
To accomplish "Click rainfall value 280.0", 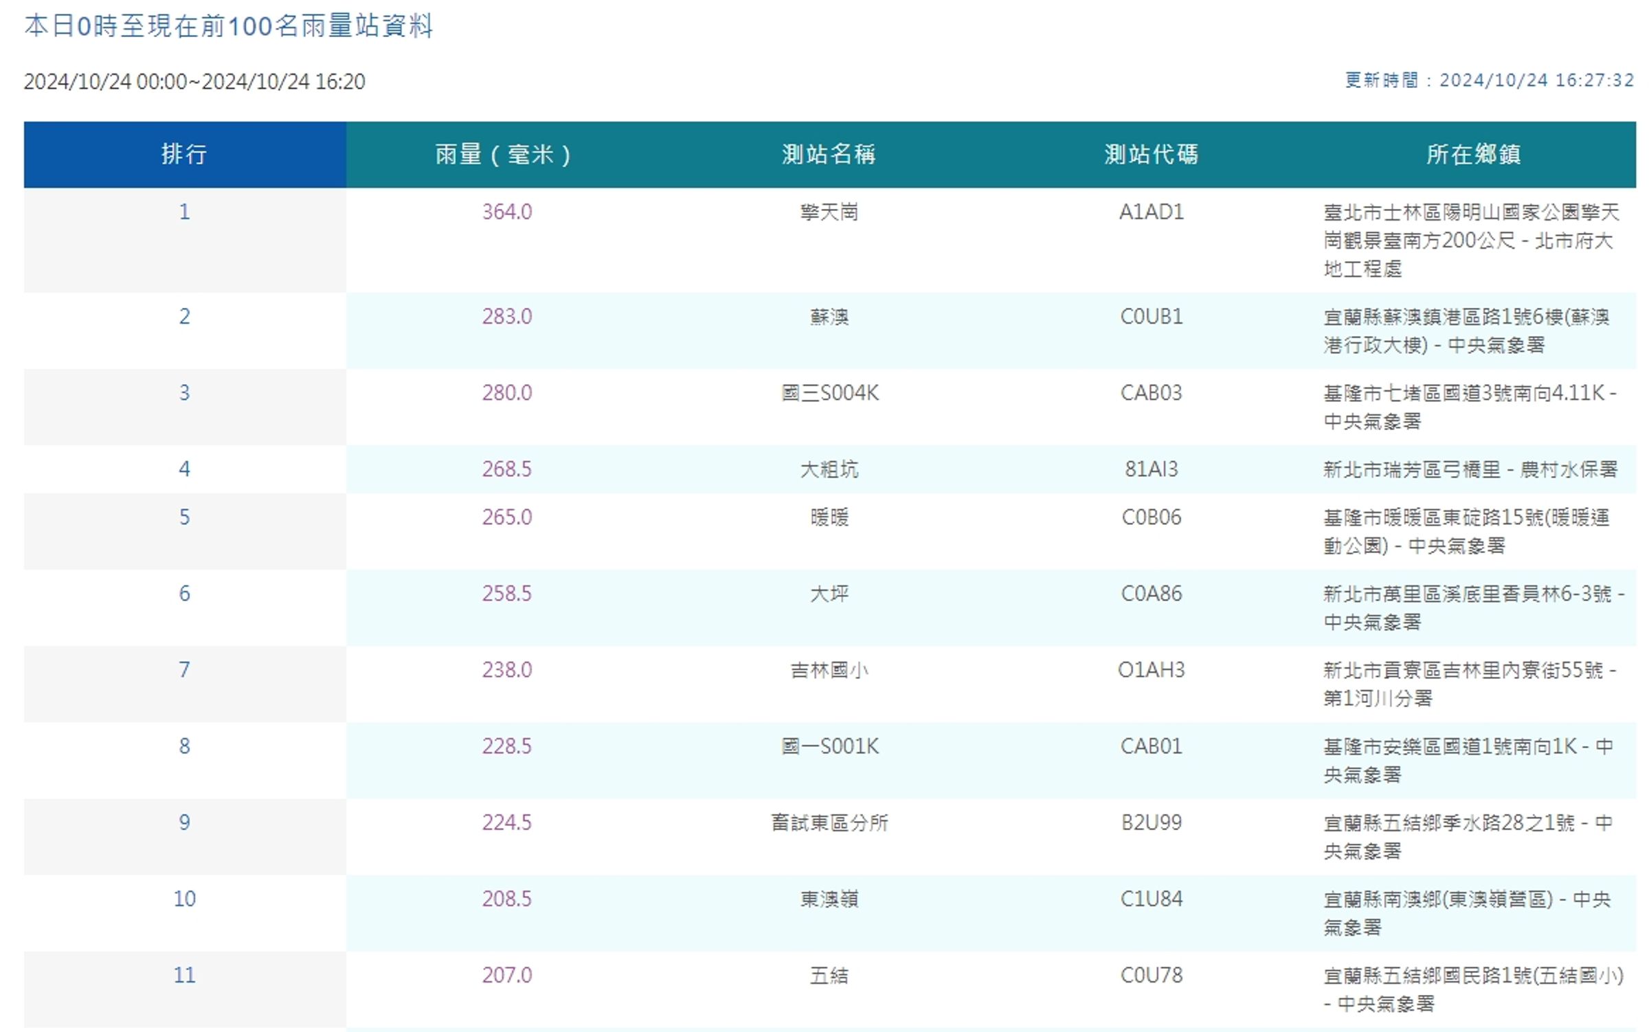I will pos(507,392).
